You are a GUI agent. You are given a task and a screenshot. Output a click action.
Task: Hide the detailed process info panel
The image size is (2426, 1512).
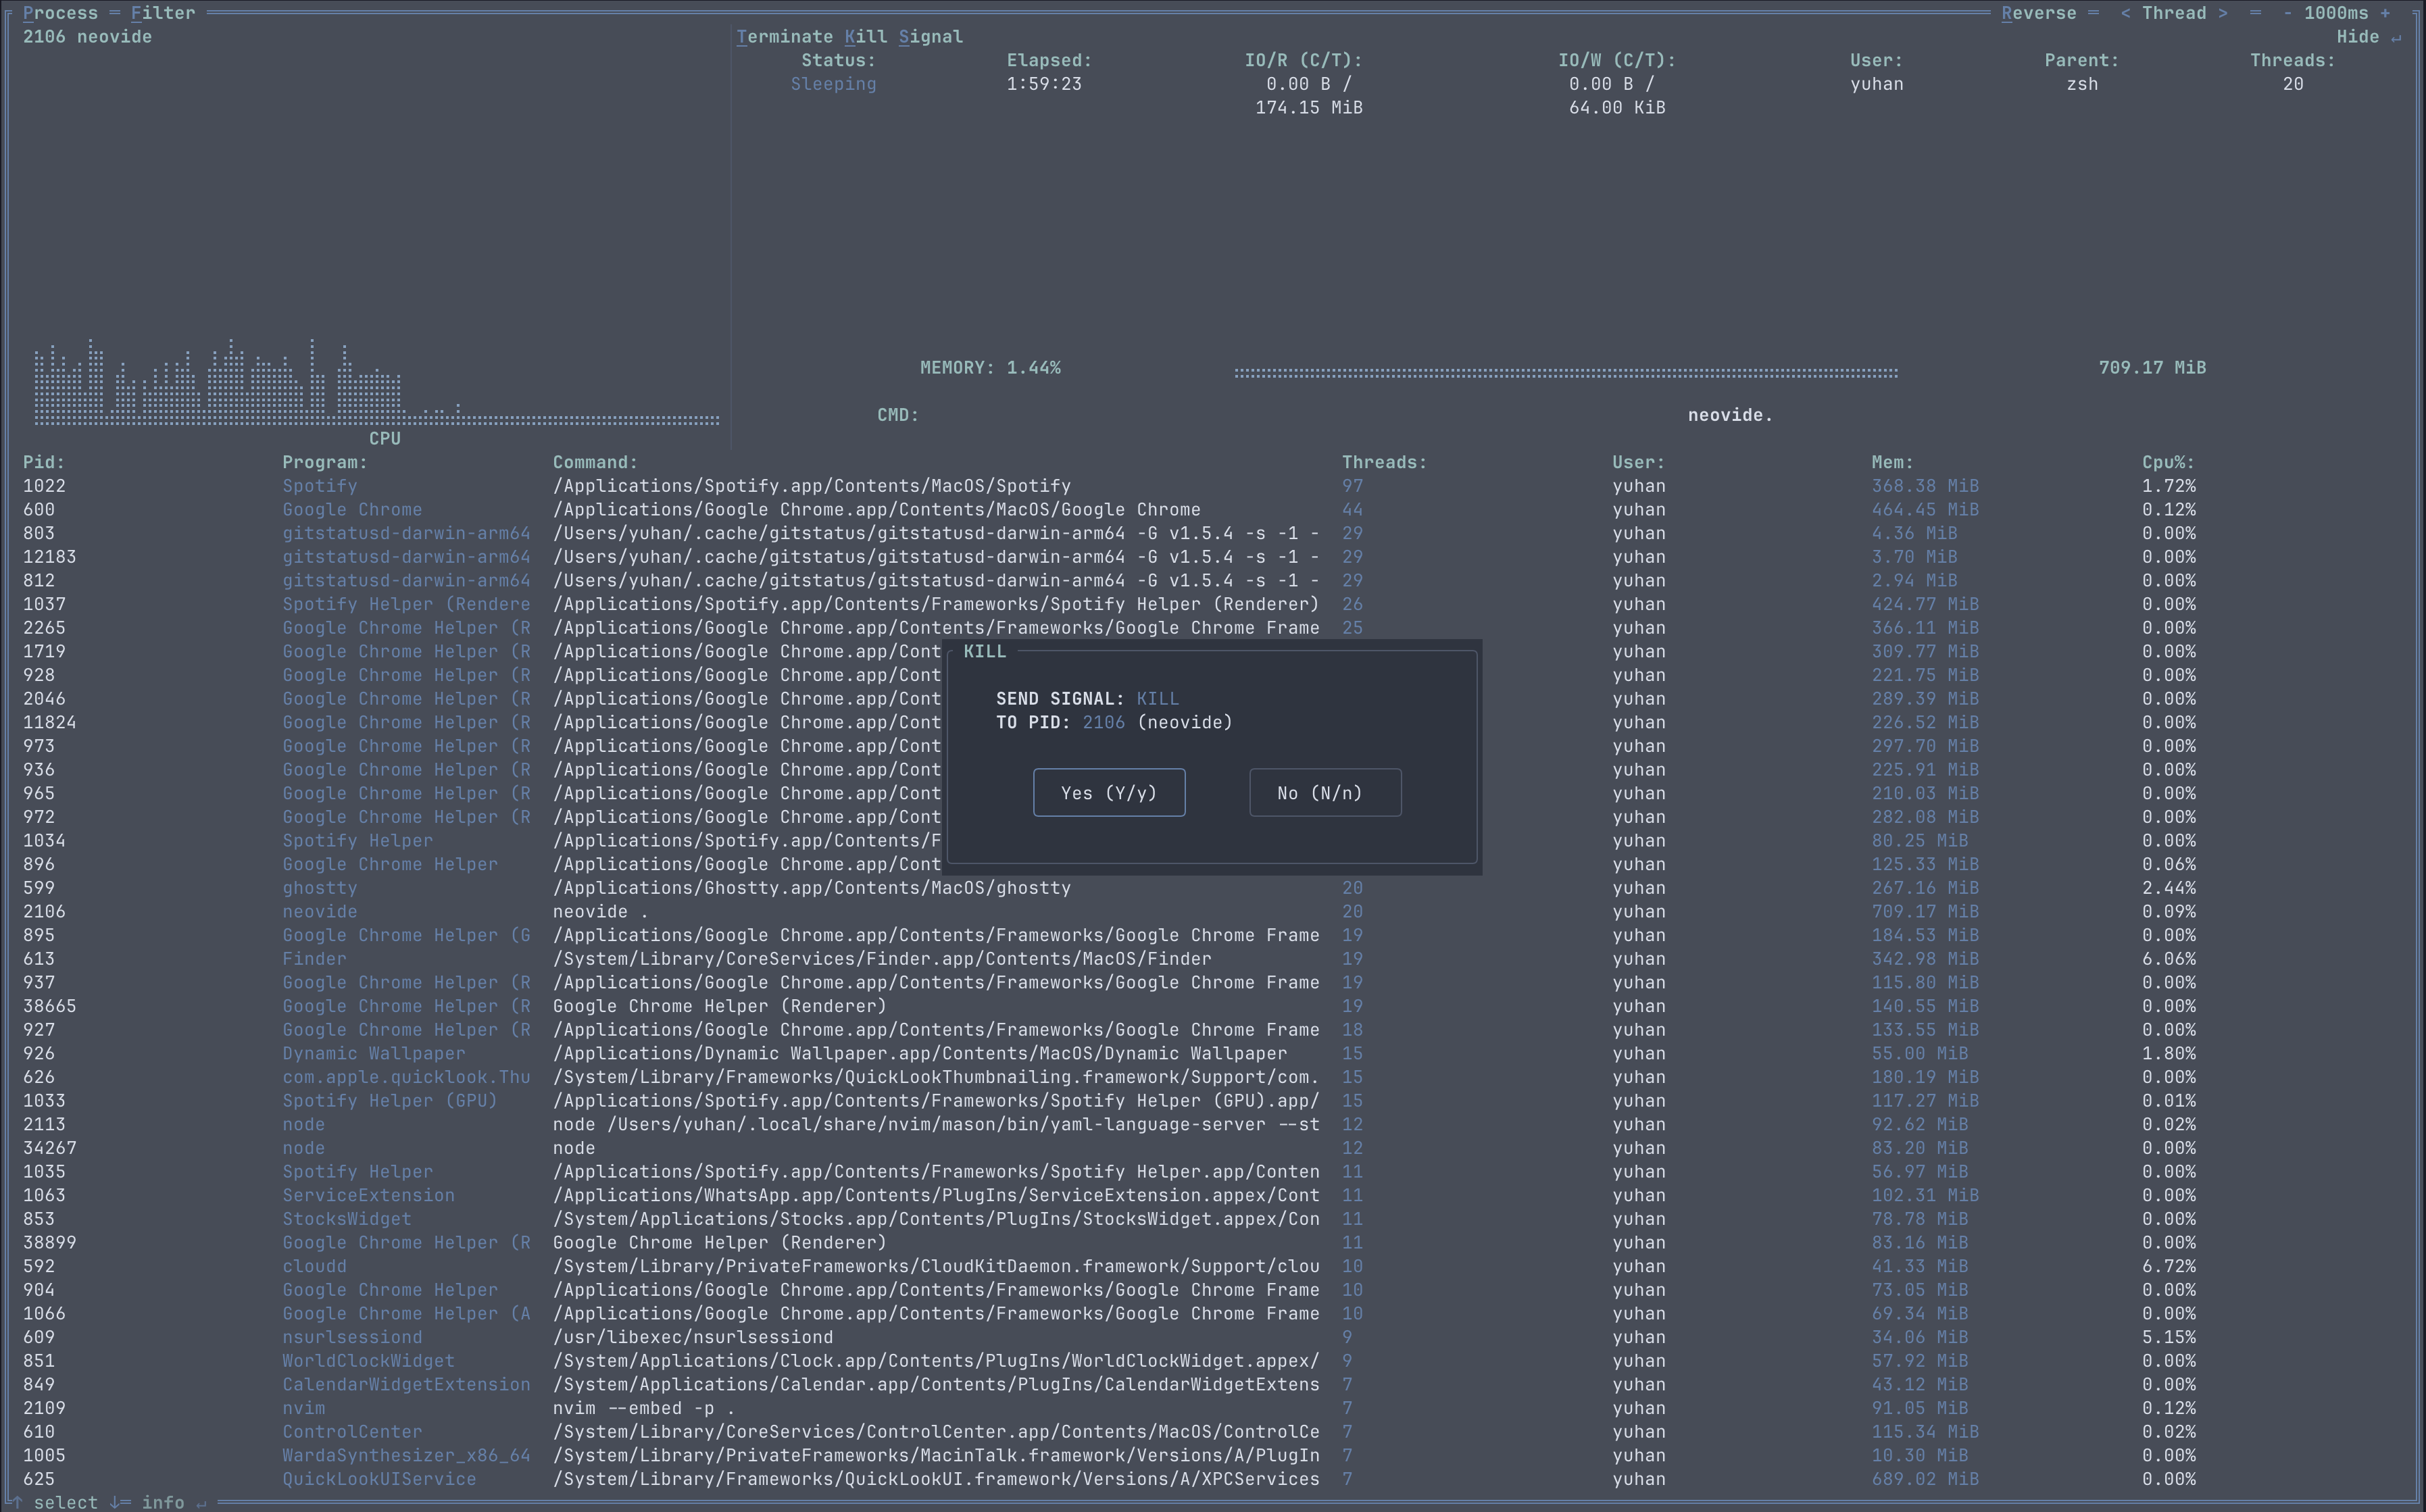click(2357, 37)
